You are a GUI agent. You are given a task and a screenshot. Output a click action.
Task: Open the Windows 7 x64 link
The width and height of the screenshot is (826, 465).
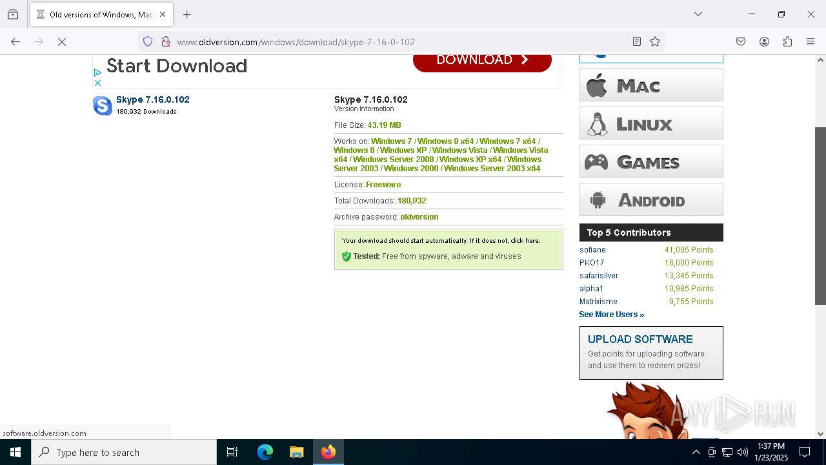coord(507,141)
